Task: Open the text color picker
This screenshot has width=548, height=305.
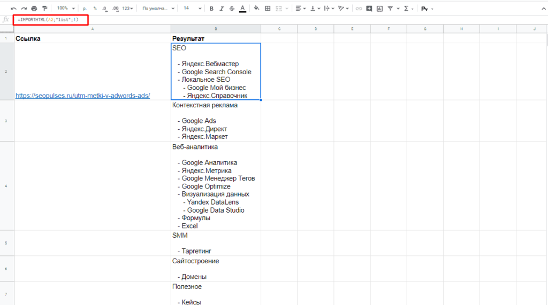Action: [242, 9]
